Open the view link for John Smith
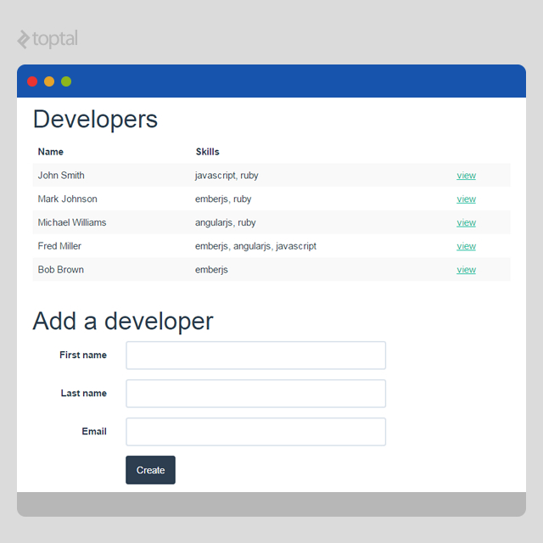543x543 pixels. point(466,176)
